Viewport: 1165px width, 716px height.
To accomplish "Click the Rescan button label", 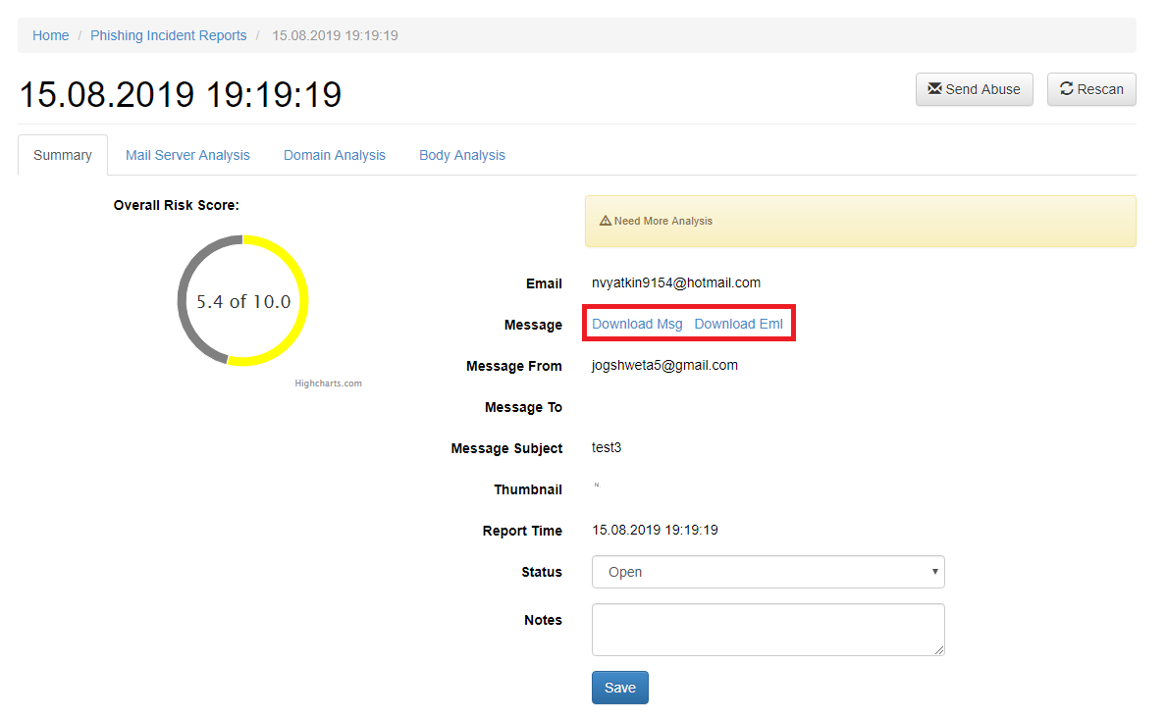I will coord(1100,89).
